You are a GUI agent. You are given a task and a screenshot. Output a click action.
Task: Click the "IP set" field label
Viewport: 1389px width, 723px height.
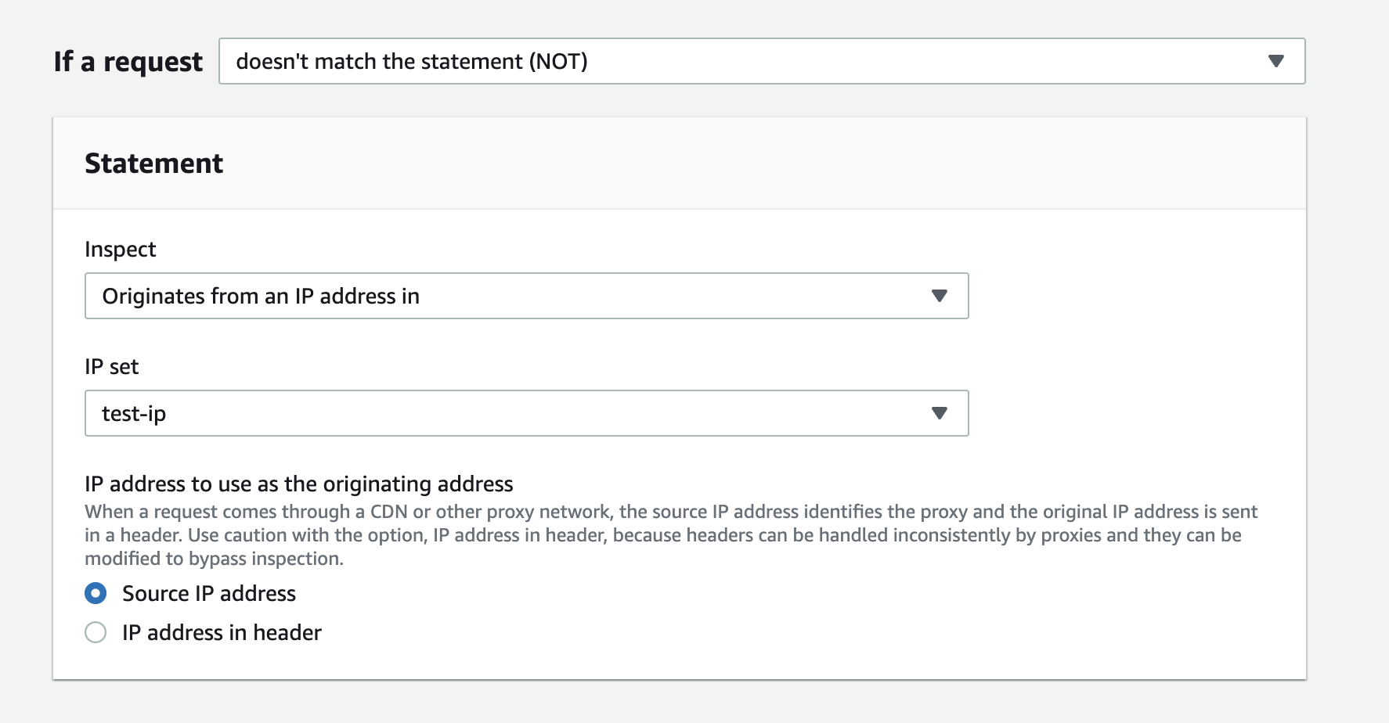[112, 366]
